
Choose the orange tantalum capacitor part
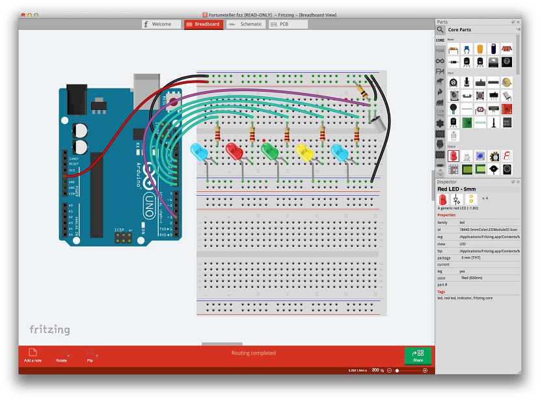[x=479, y=49]
